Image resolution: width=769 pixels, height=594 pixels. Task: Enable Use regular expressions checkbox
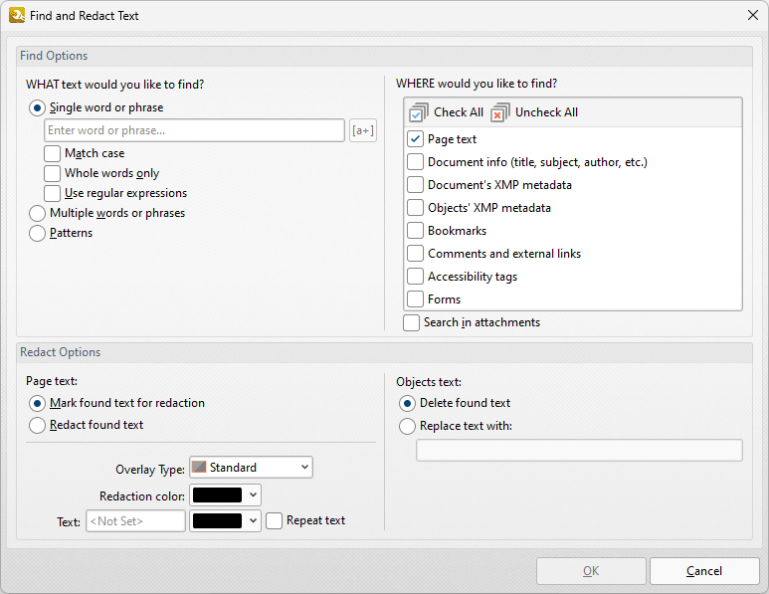pos(52,193)
